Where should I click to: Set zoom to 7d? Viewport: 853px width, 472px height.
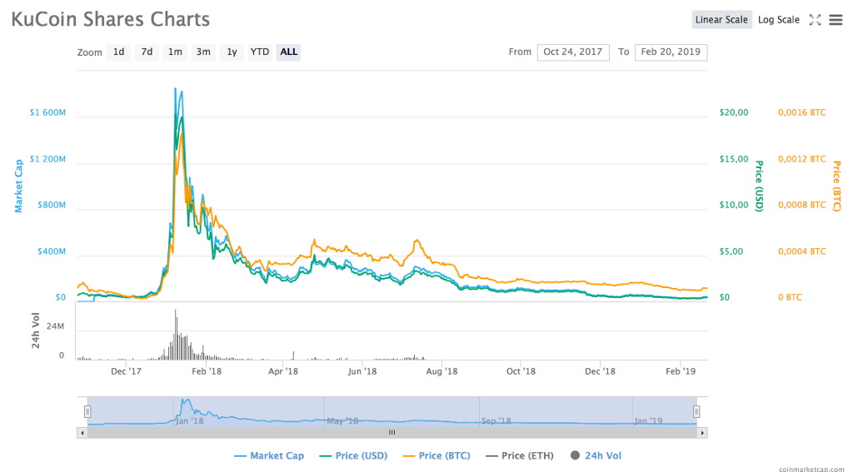[147, 52]
